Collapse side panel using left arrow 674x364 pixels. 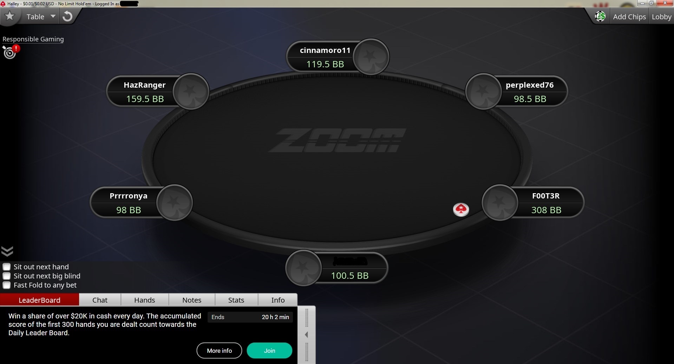307,335
